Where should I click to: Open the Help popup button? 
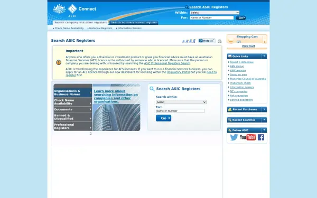(207, 41)
